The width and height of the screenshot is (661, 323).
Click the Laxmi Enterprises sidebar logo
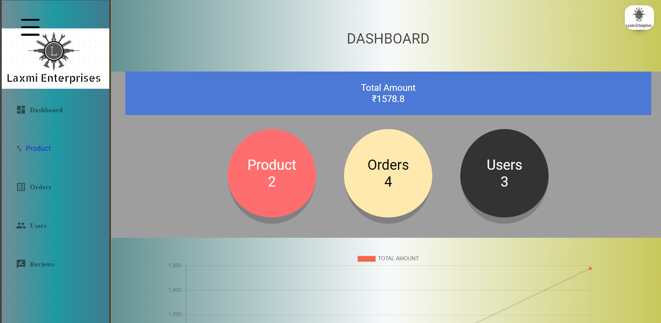(x=55, y=58)
